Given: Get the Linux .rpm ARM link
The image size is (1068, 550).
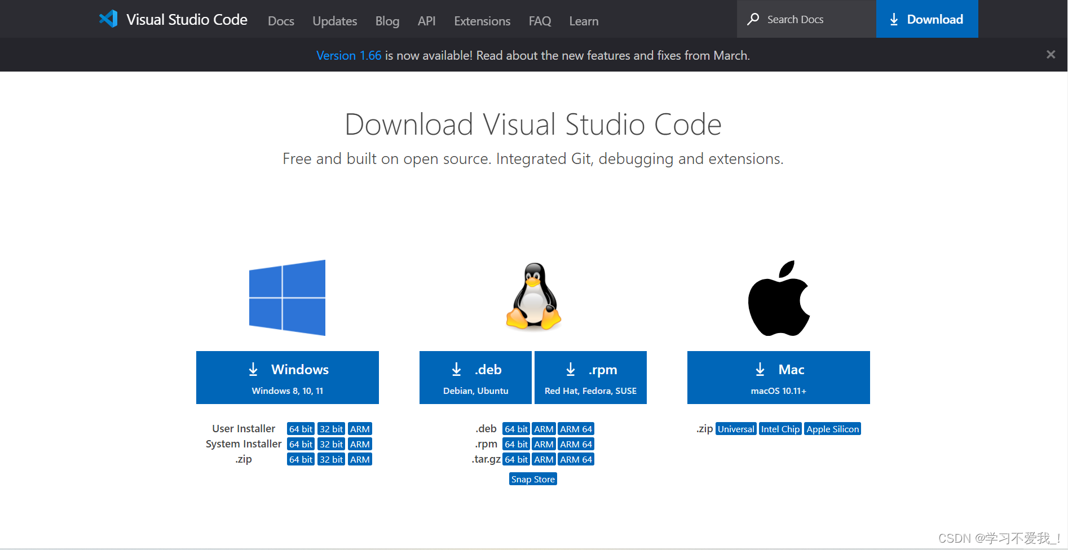Looking at the screenshot, I should click(x=544, y=444).
